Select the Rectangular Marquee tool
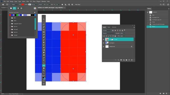The image size is (170, 95). (44, 22)
